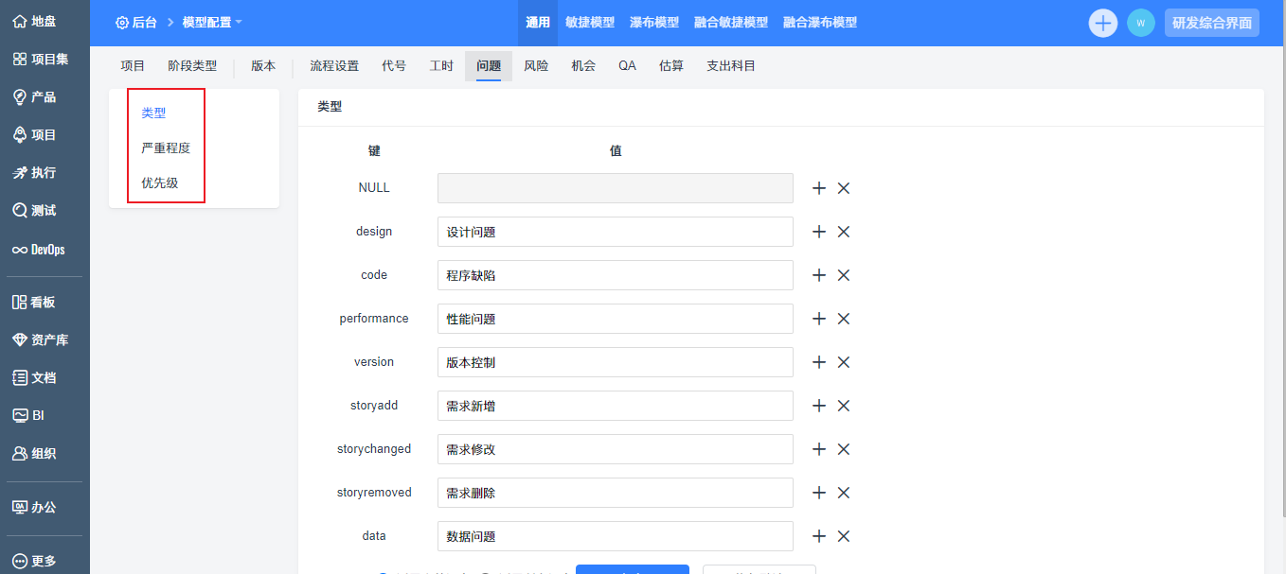Open 资产库 in the sidebar
Screen dimensions: 1286x574
click(x=40, y=339)
